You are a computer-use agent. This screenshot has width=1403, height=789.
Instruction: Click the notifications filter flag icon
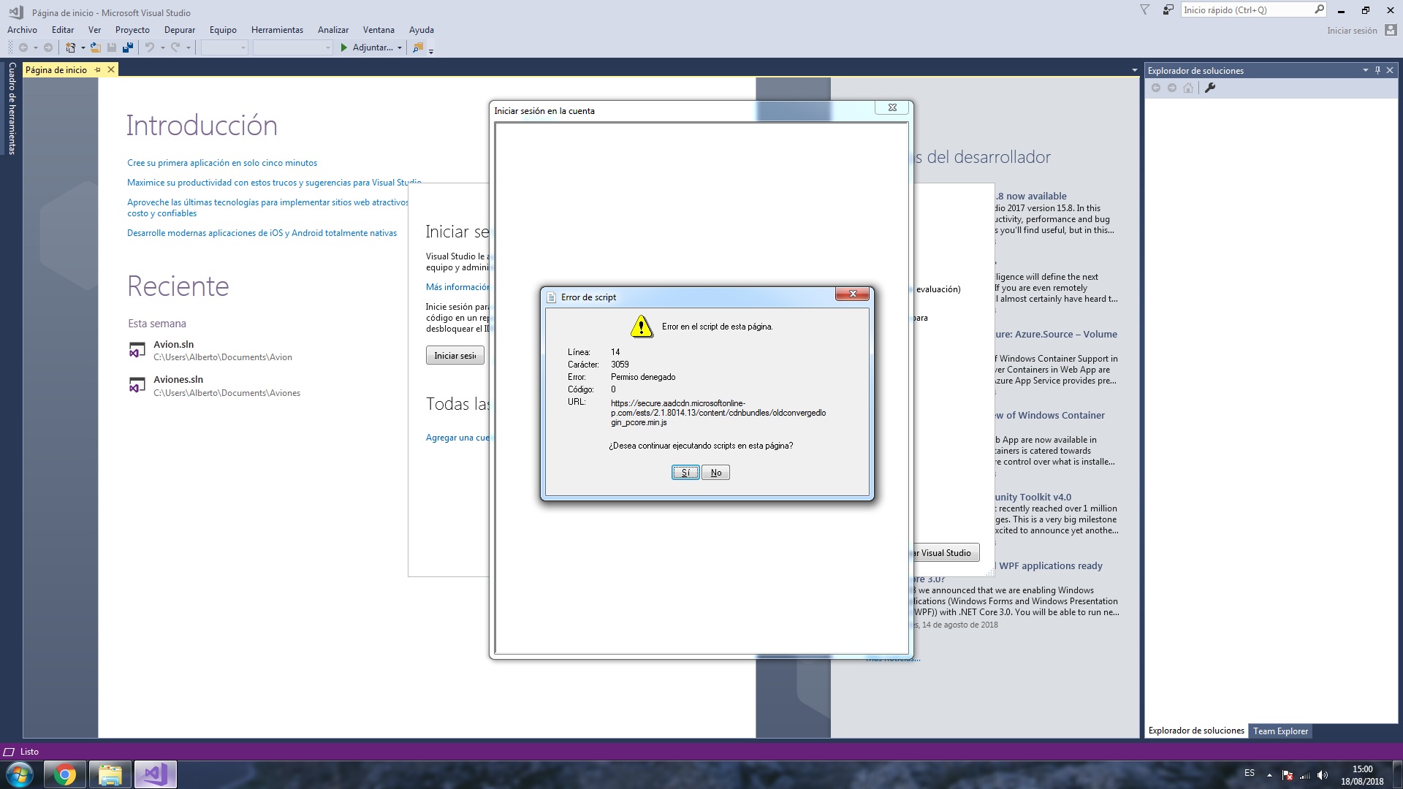[1145, 10]
